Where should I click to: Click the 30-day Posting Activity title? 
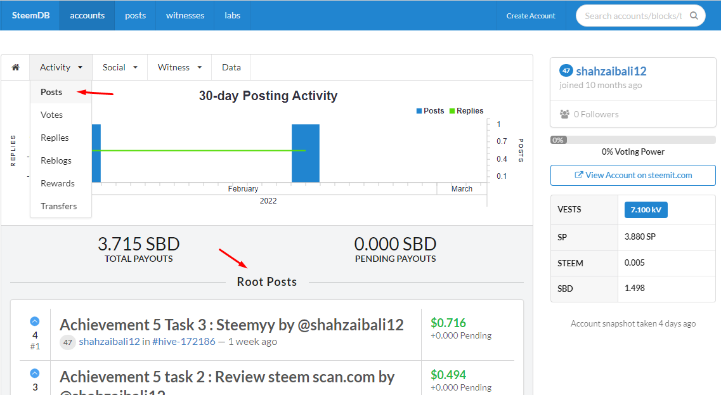268,96
